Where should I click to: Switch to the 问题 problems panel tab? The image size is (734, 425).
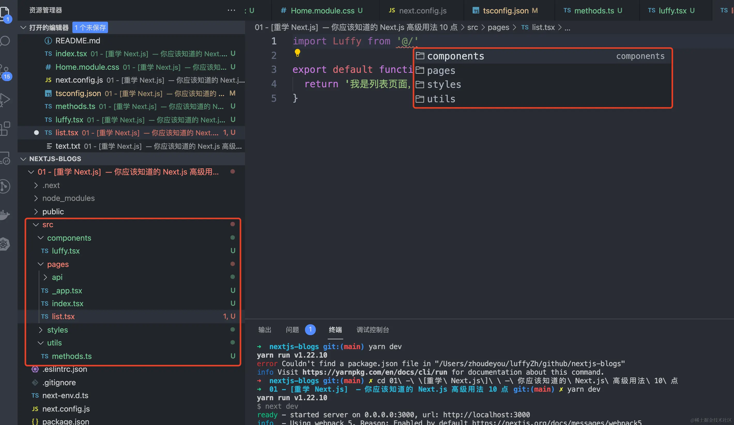[292, 329]
